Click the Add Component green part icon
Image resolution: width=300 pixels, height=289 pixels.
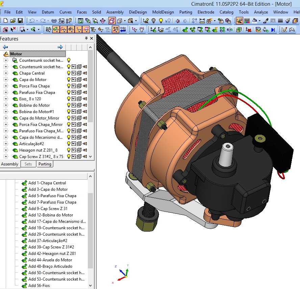[x=185, y=30]
